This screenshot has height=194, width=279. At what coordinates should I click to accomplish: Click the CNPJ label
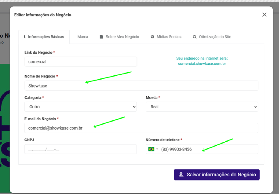point(29,140)
